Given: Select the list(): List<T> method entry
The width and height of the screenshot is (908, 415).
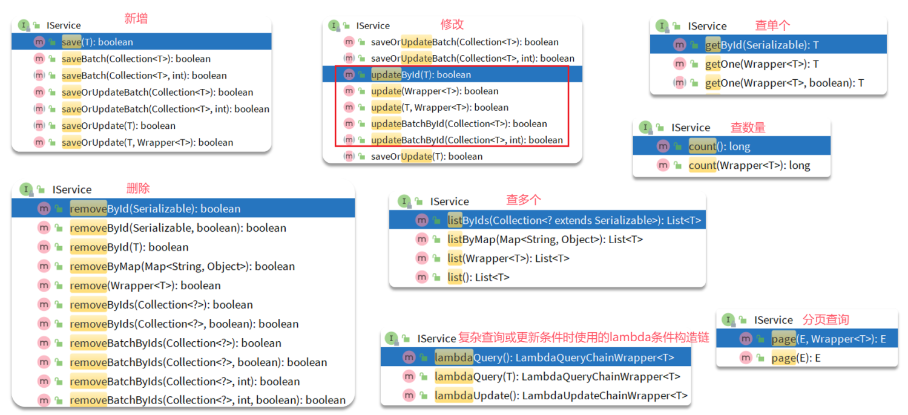Looking at the screenshot, I should pos(478,277).
